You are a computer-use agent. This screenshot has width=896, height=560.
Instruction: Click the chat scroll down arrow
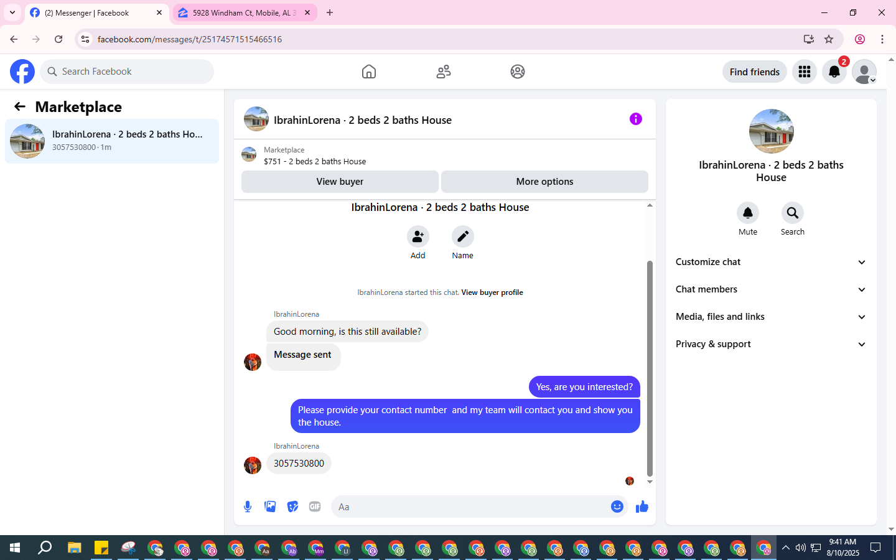pyautogui.click(x=650, y=482)
